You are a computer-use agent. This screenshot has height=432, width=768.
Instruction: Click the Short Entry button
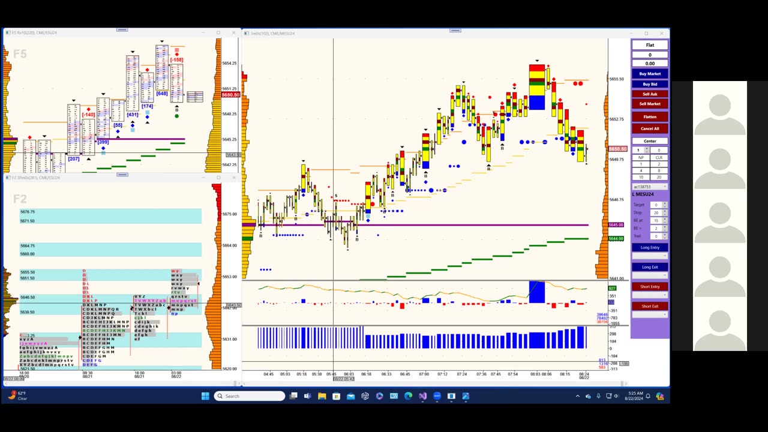650,286
